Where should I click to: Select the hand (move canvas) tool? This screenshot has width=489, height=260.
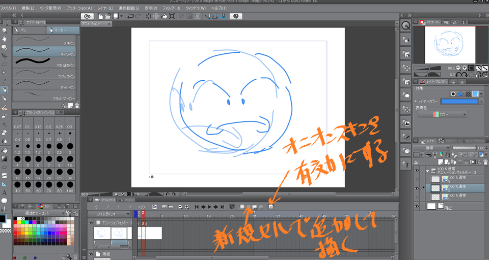(x=4, y=39)
